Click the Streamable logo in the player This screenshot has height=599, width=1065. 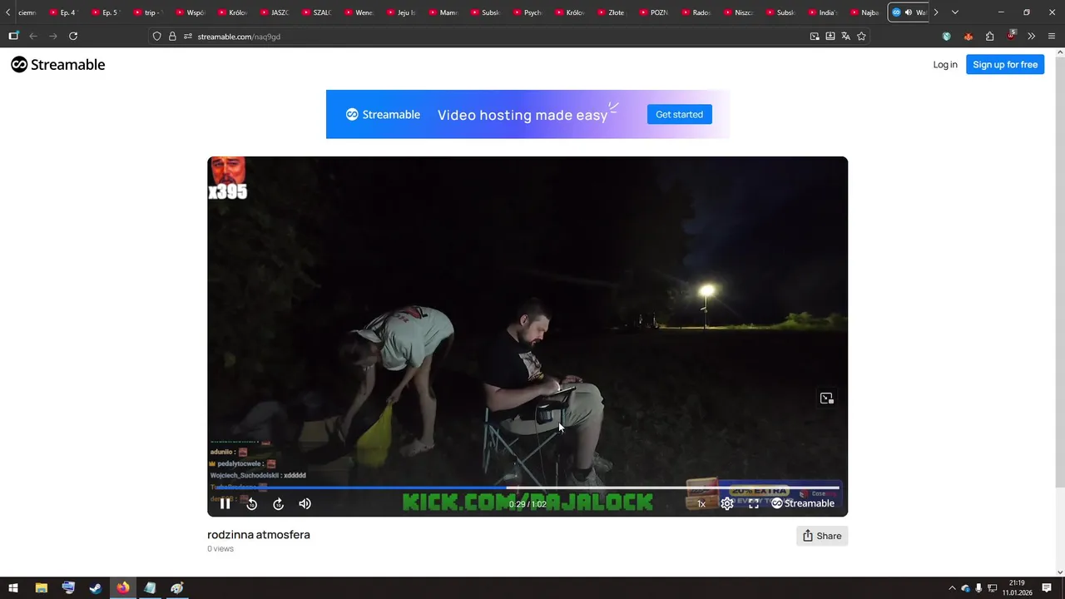803,503
